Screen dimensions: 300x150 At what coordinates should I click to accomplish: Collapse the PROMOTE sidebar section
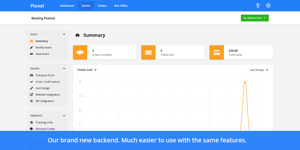(x=64, y=116)
